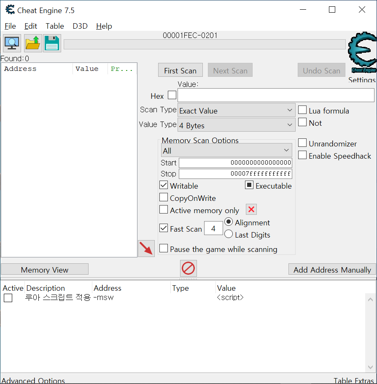Open the Table menu
The image size is (377, 384).
point(55,26)
